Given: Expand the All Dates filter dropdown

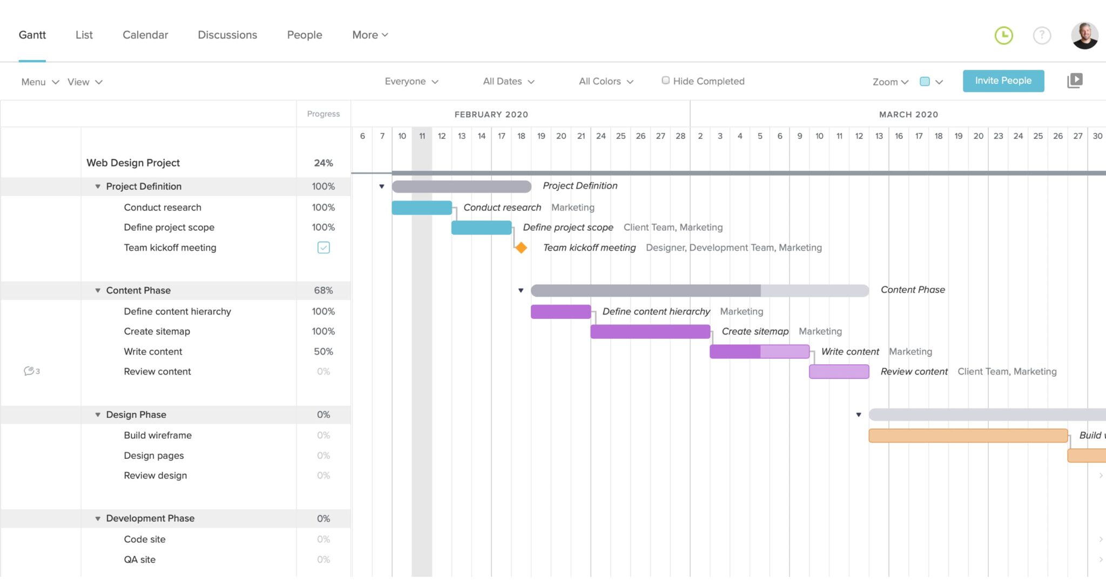Looking at the screenshot, I should [508, 81].
